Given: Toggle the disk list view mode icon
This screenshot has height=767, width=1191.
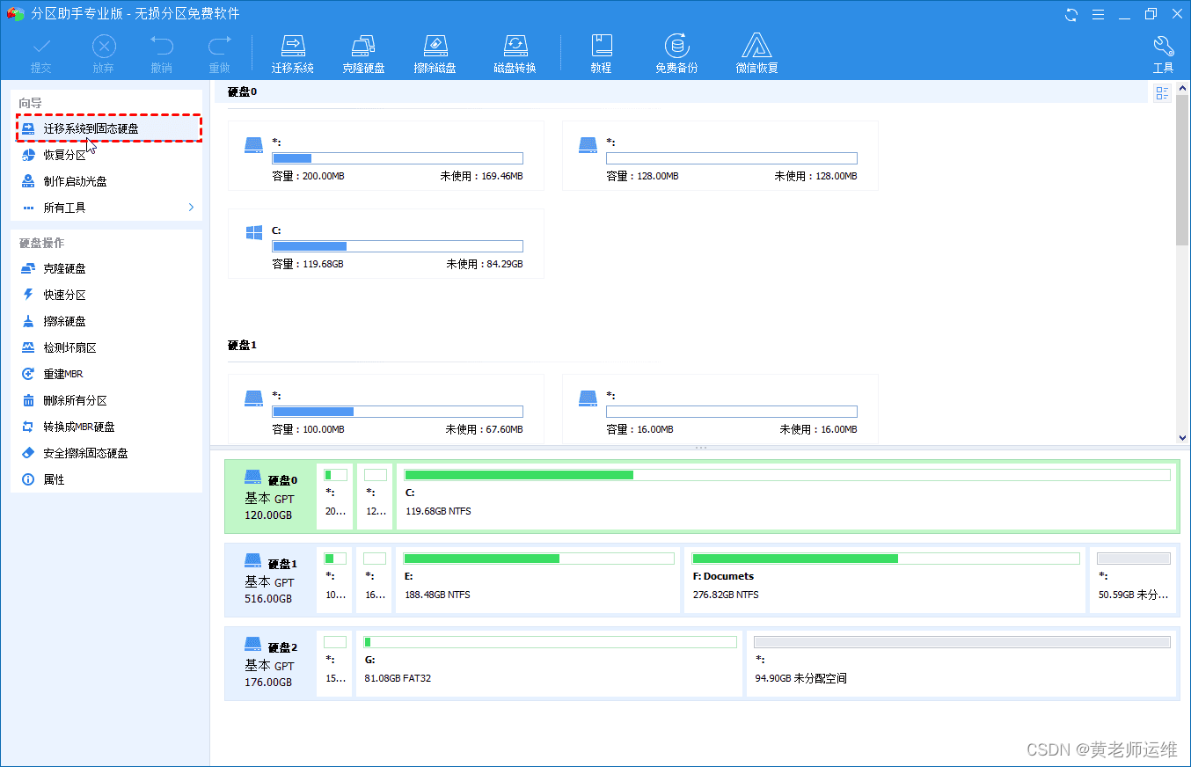Looking at the screenshot, I should pyautogui.click(x=1162, y=93).
